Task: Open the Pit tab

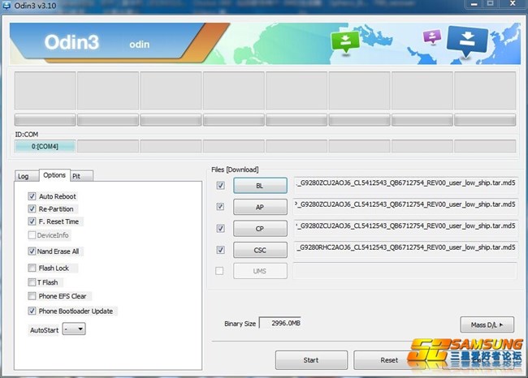Action: 76,176
